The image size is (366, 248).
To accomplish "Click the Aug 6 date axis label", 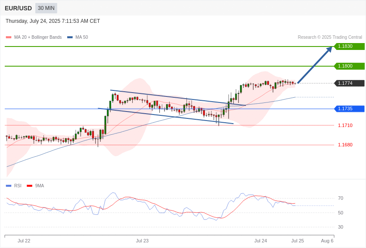I will pyautogui.click(x=327, y=241).
